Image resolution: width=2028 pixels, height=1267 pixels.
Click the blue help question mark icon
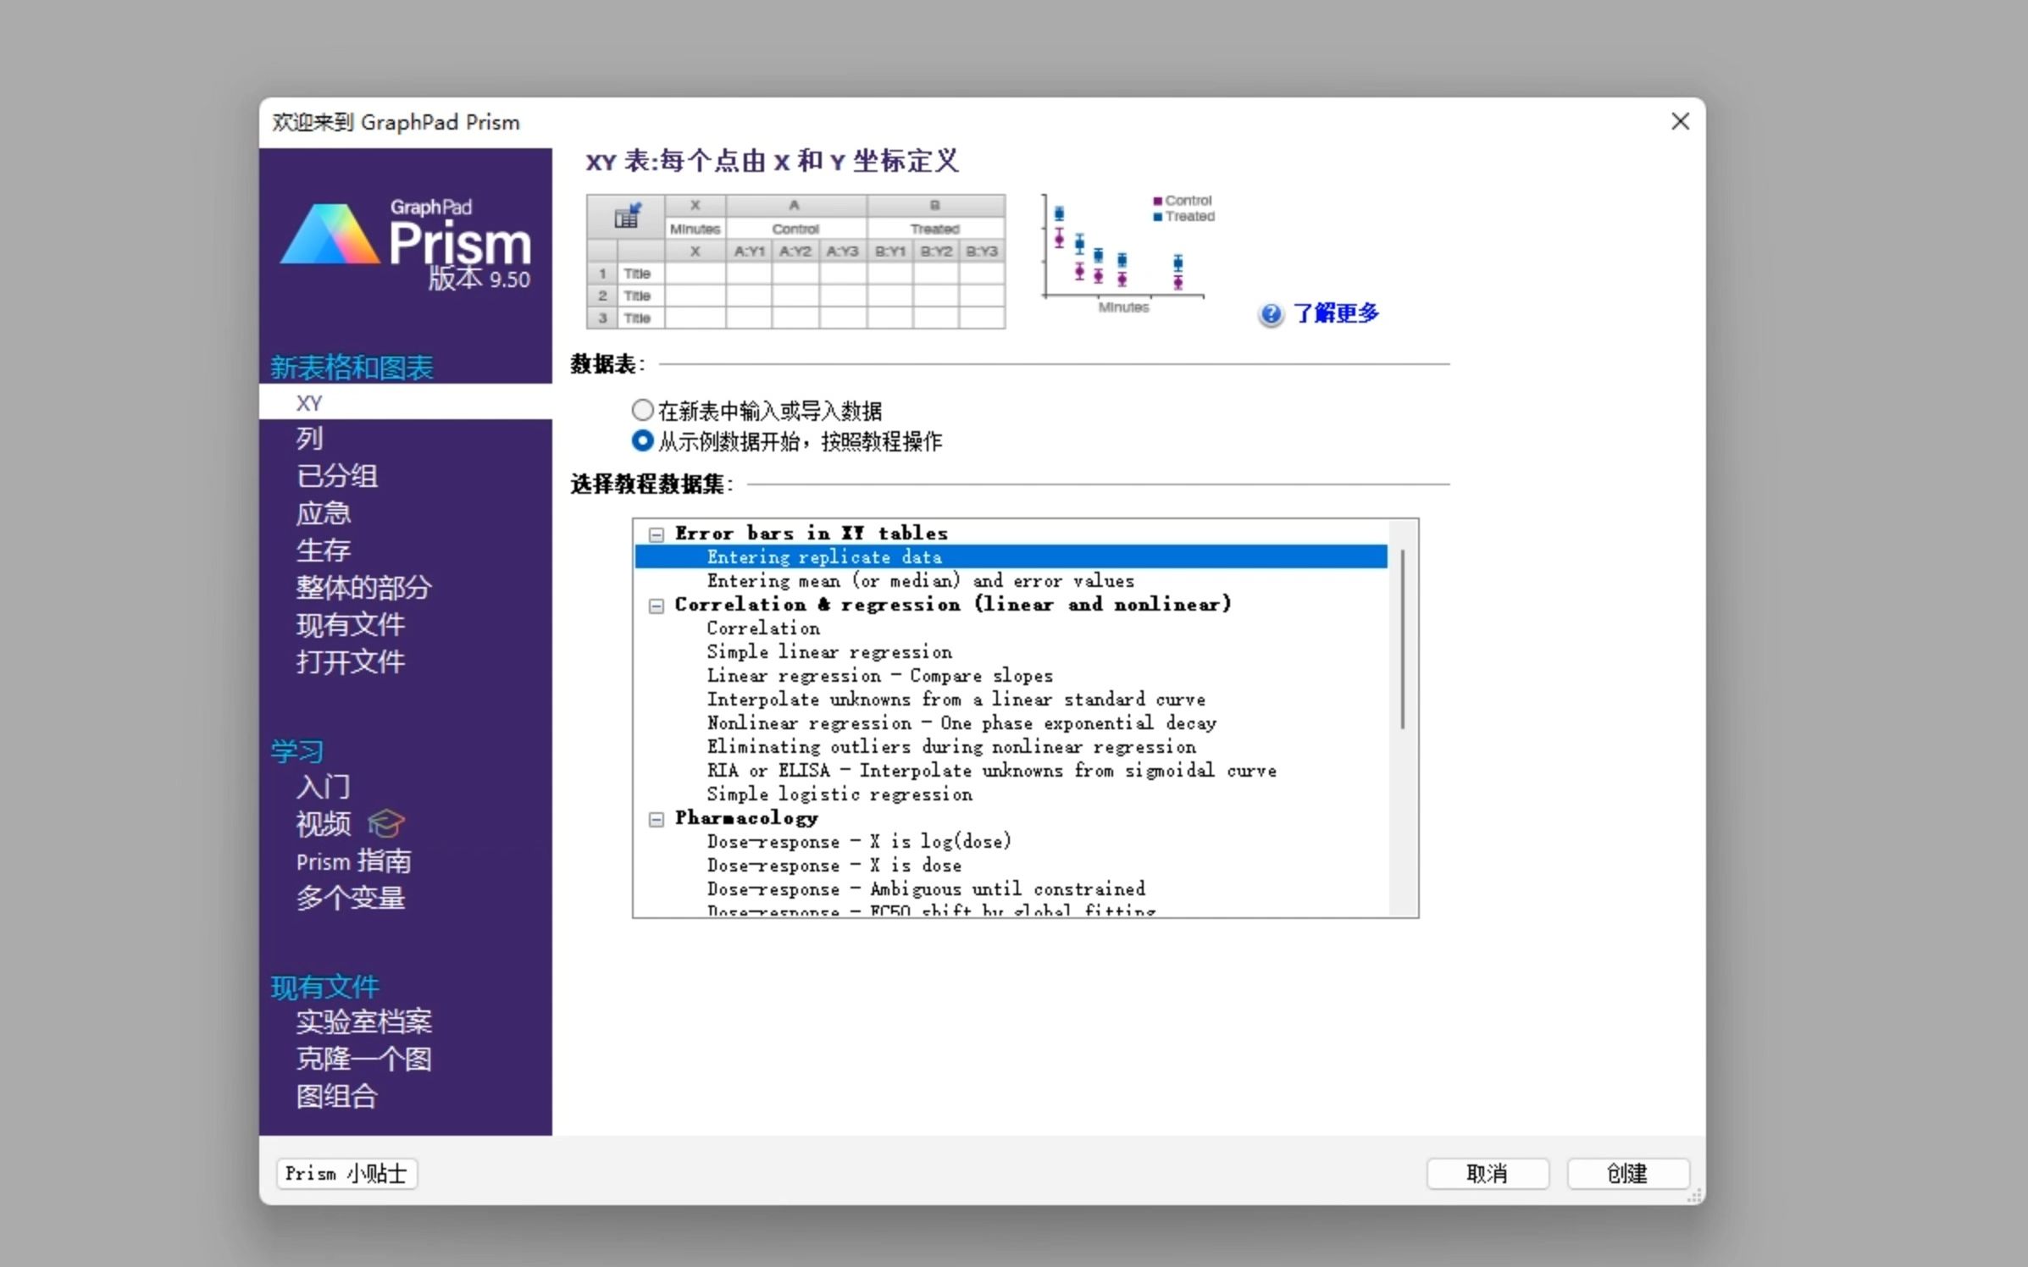click(1270, 314)
